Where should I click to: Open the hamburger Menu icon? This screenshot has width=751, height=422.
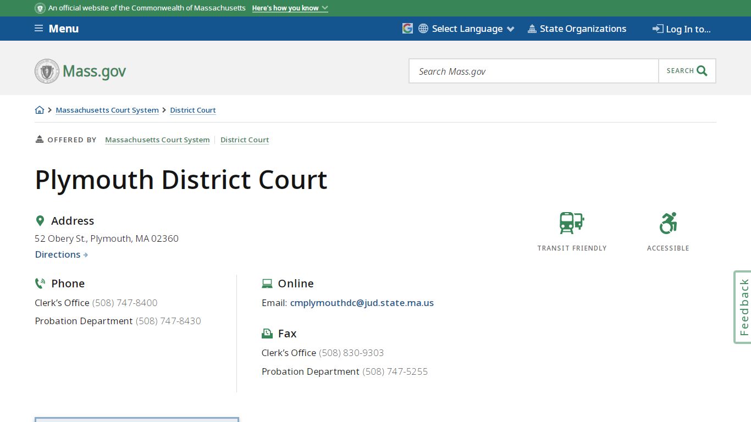38,29
